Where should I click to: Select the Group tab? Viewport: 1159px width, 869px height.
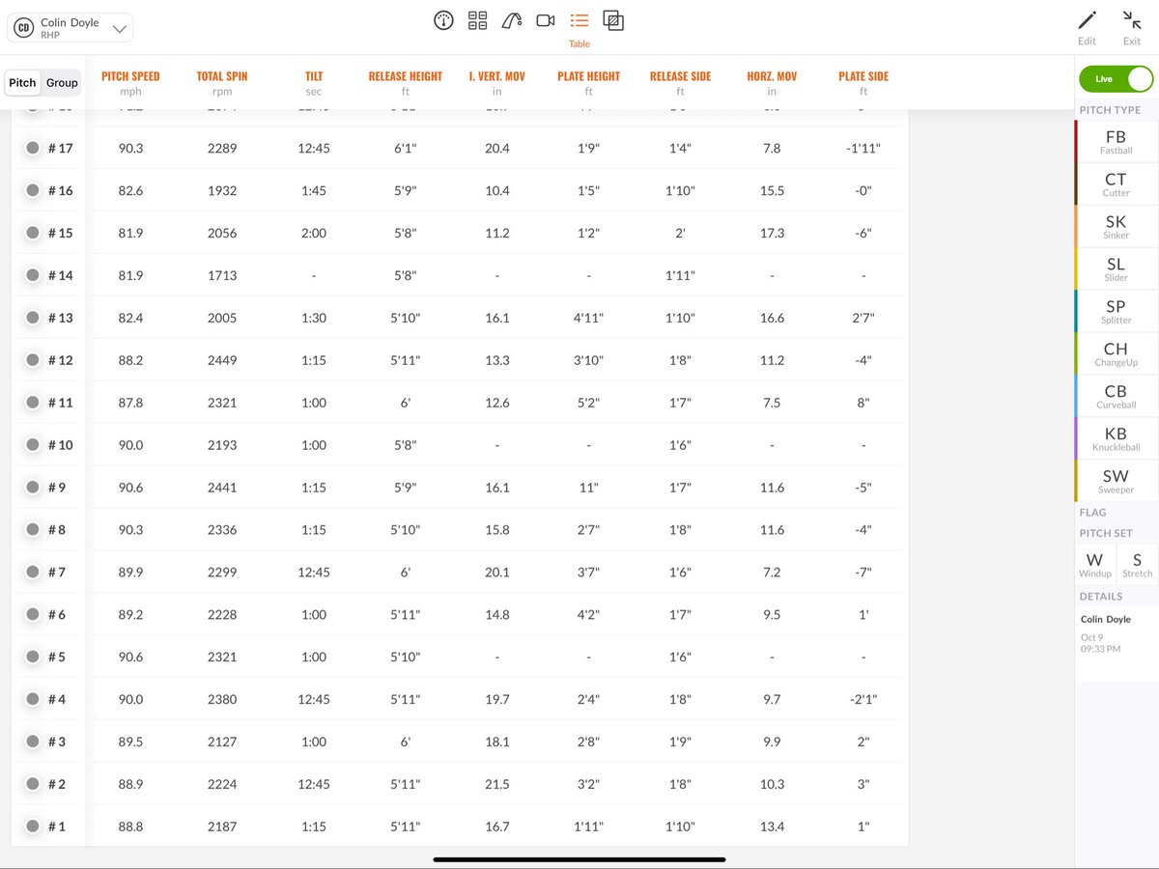tap(62, 83)
